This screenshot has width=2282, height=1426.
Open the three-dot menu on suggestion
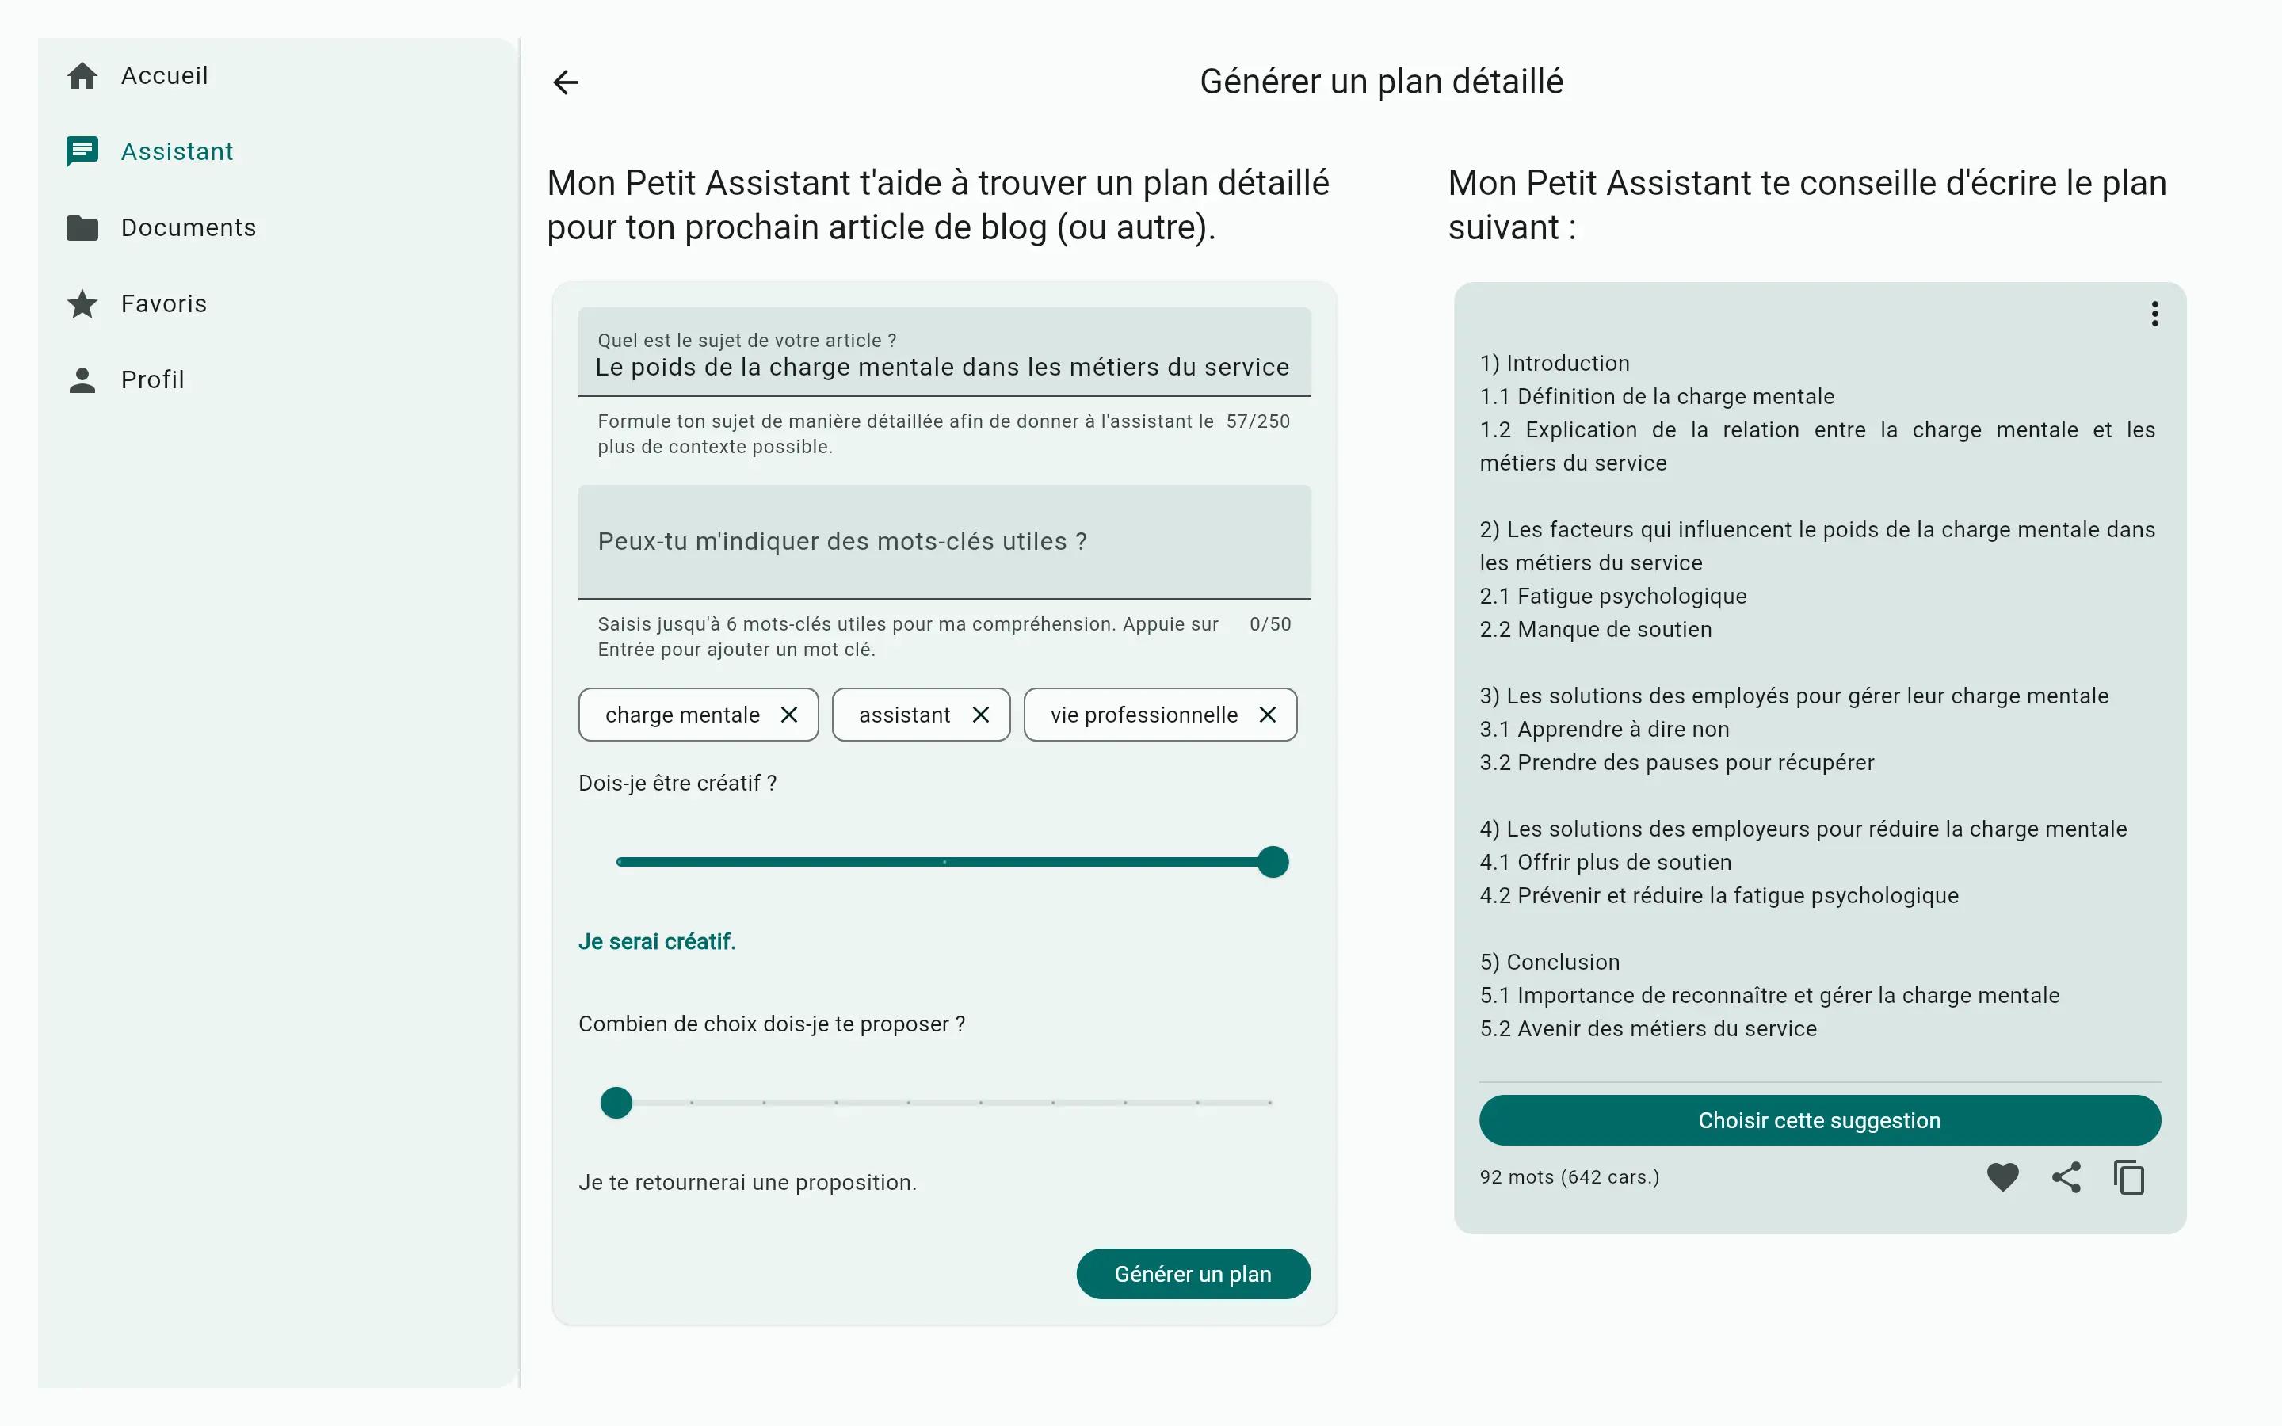click(2154, 314)
